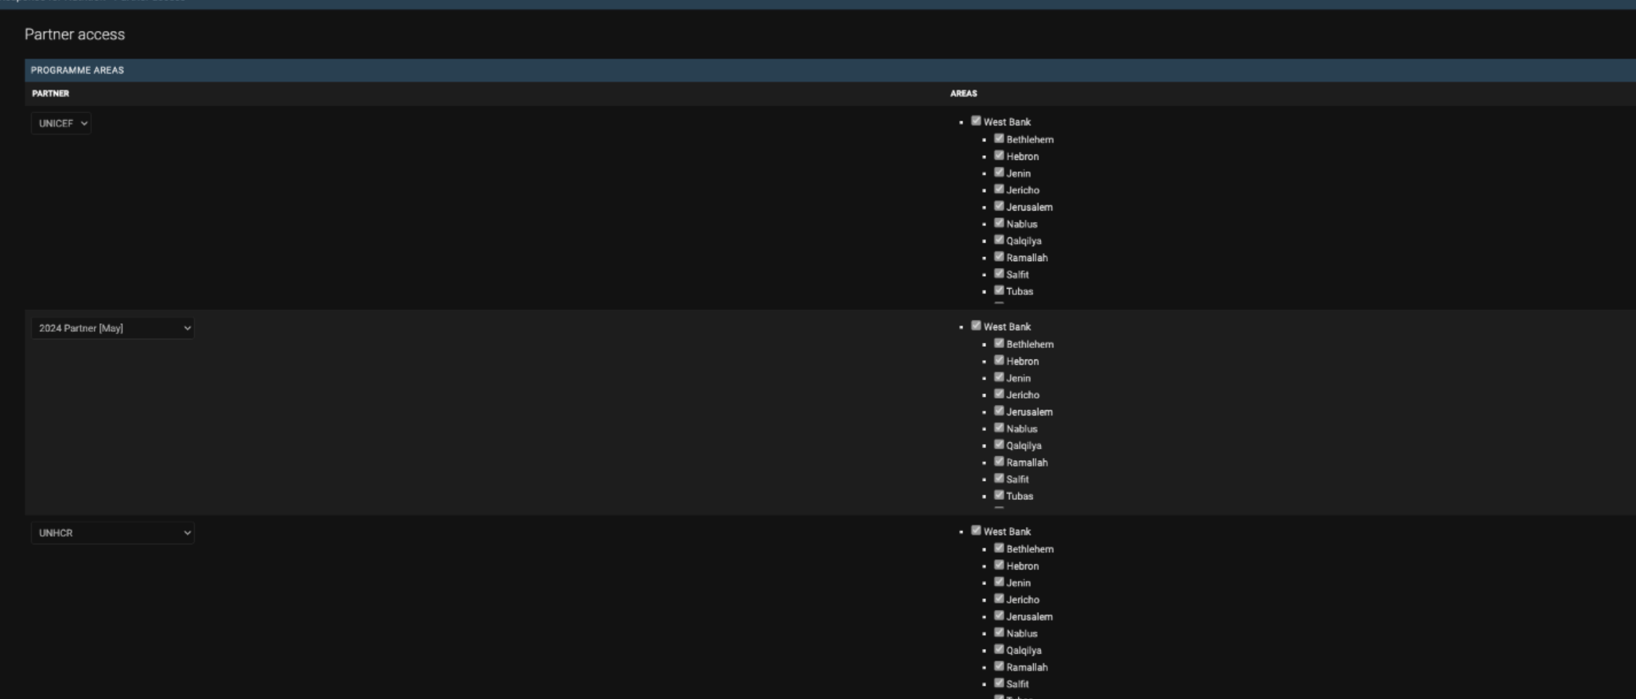Open the UNHCR partner dropdown
Screen dimensions: 1636x699
pos(113,533)
